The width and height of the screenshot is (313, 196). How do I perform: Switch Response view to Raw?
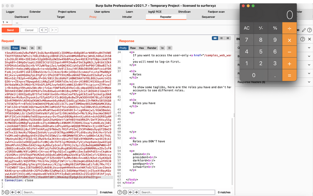[133, 48]
